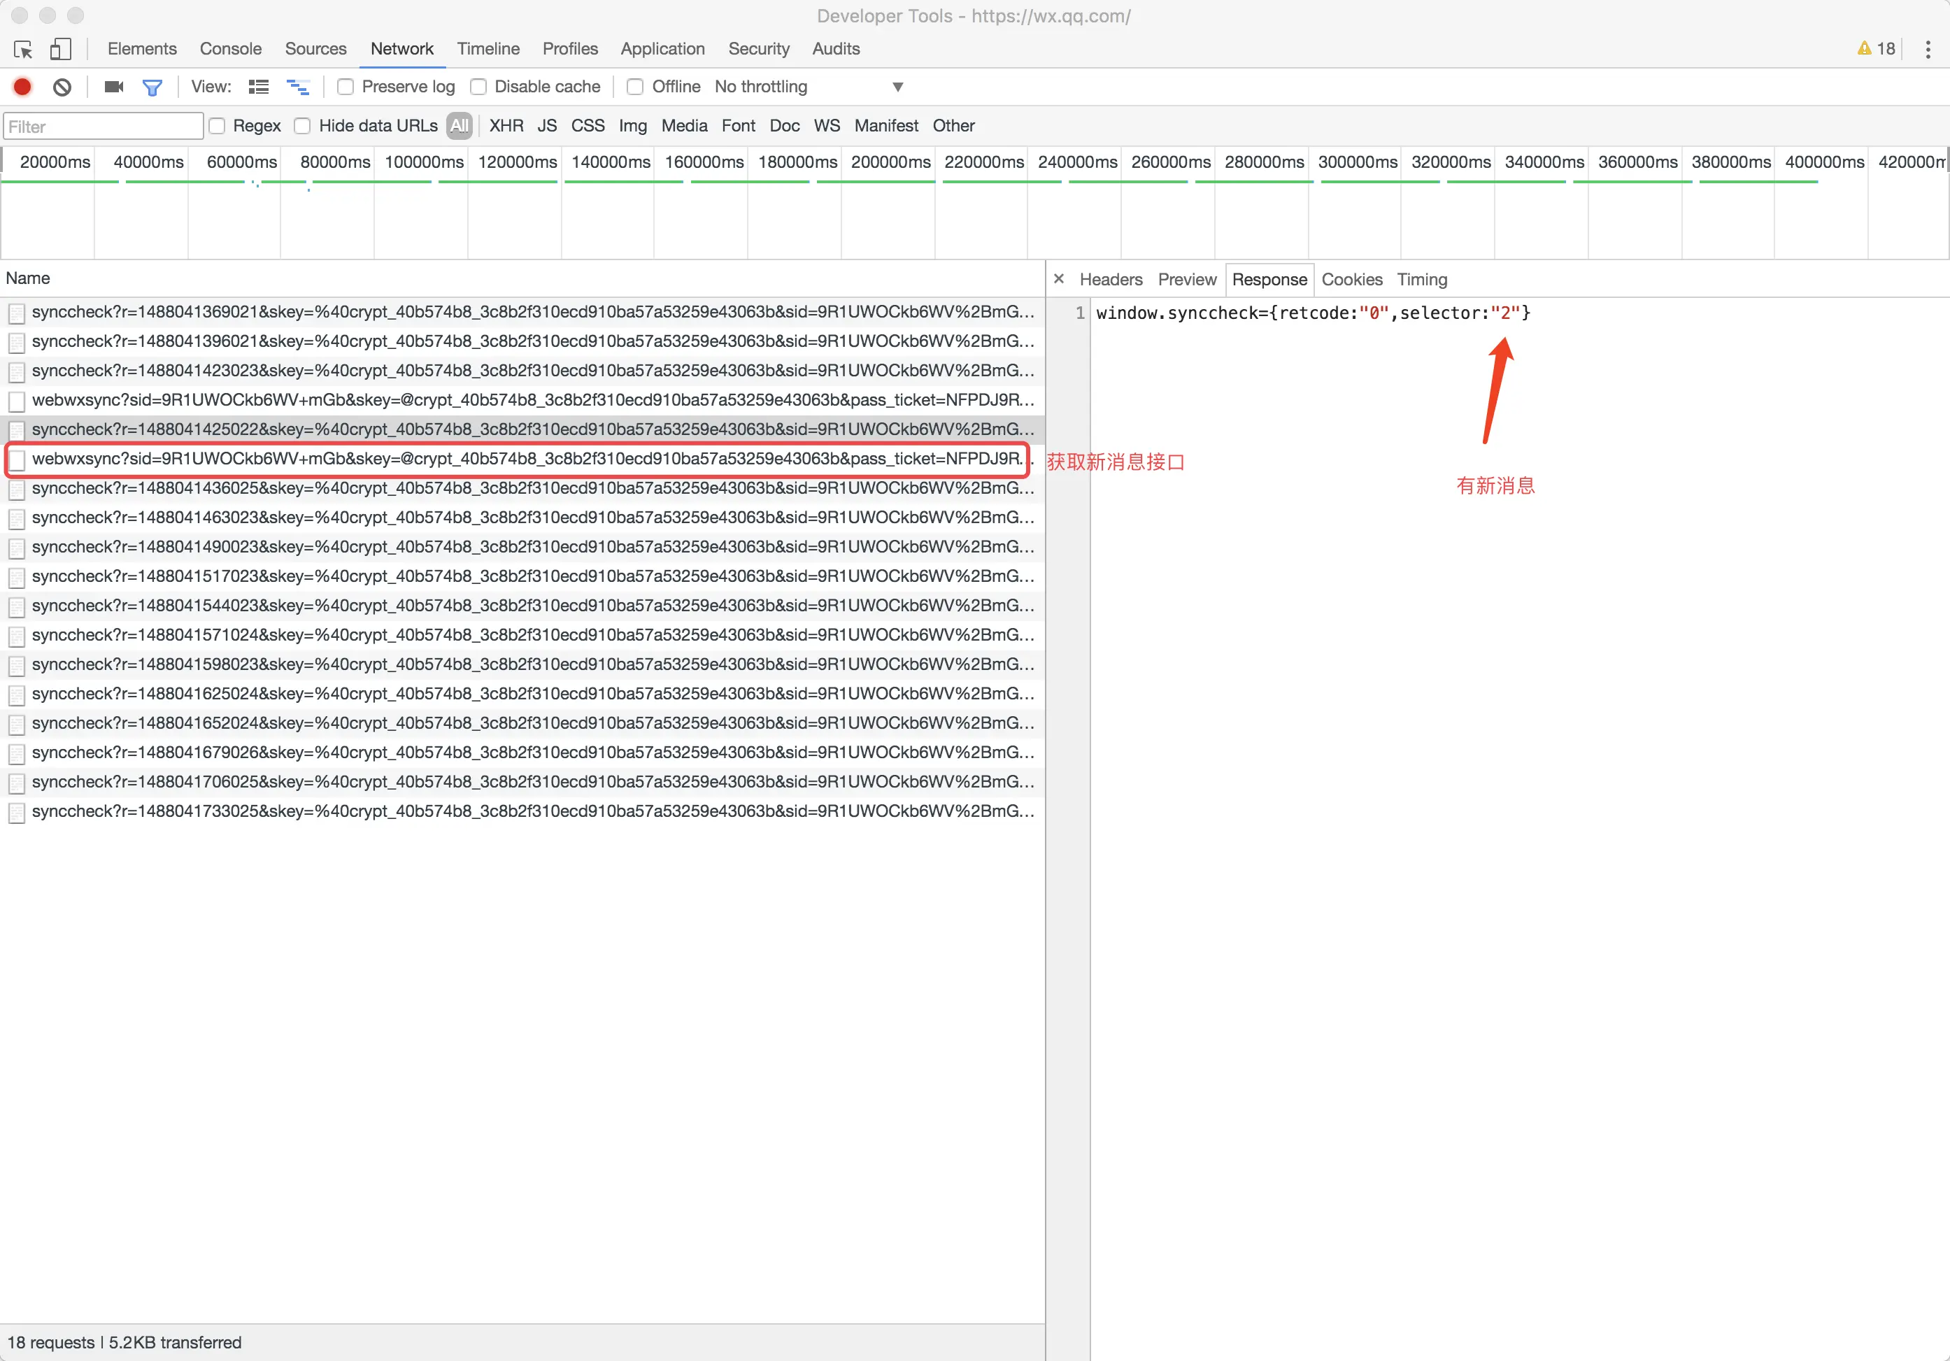The image size is (1950, 1361).
Task: Toggle the device toolbar icon
Action: pos(59,49)
